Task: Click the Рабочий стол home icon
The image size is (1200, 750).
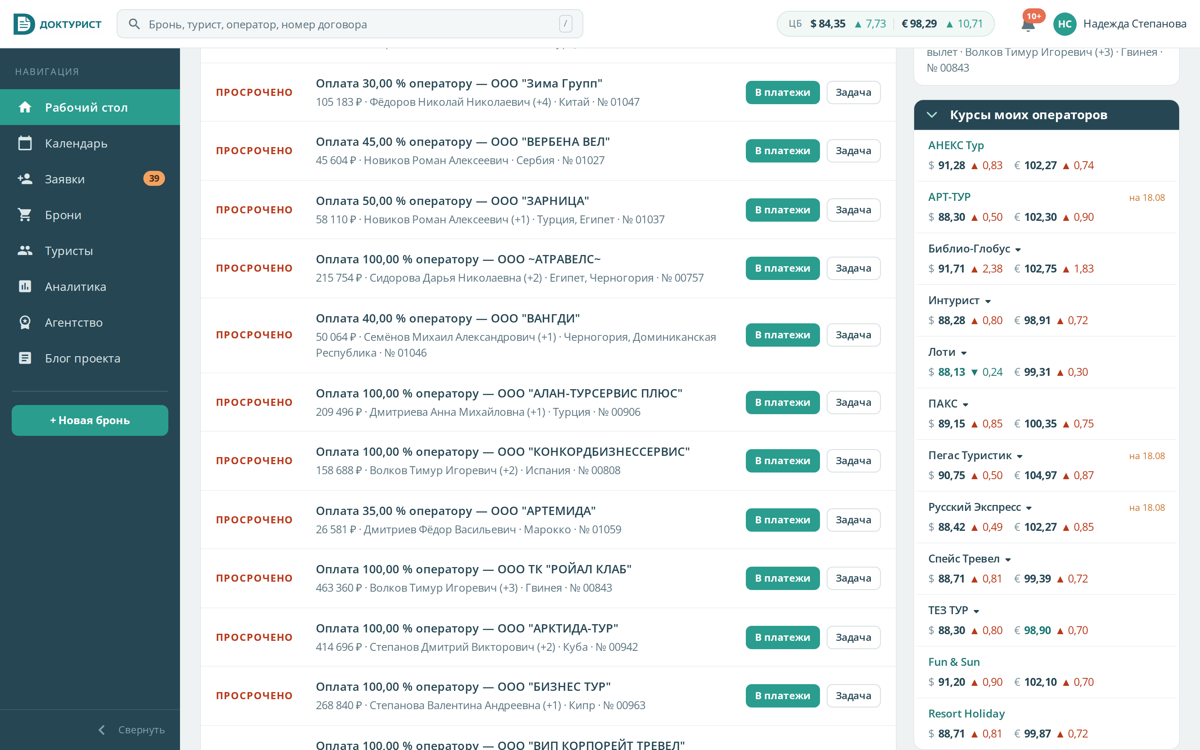Action: 25,107
